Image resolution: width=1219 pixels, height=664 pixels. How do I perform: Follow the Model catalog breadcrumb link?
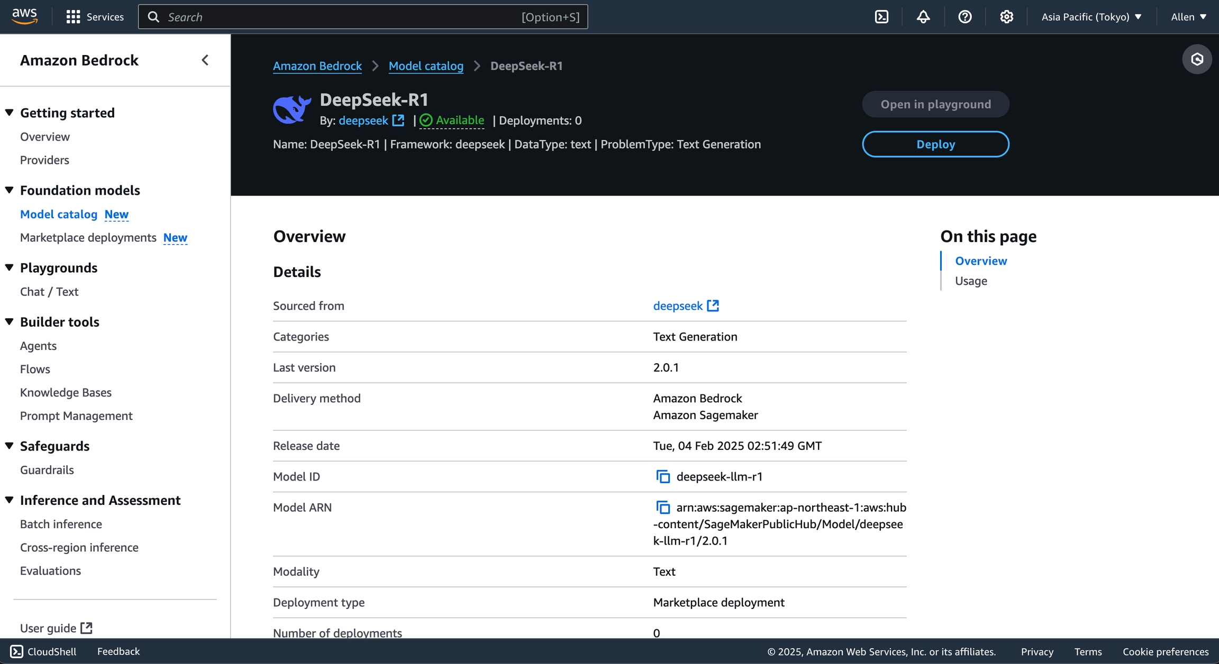pos(425,66)
